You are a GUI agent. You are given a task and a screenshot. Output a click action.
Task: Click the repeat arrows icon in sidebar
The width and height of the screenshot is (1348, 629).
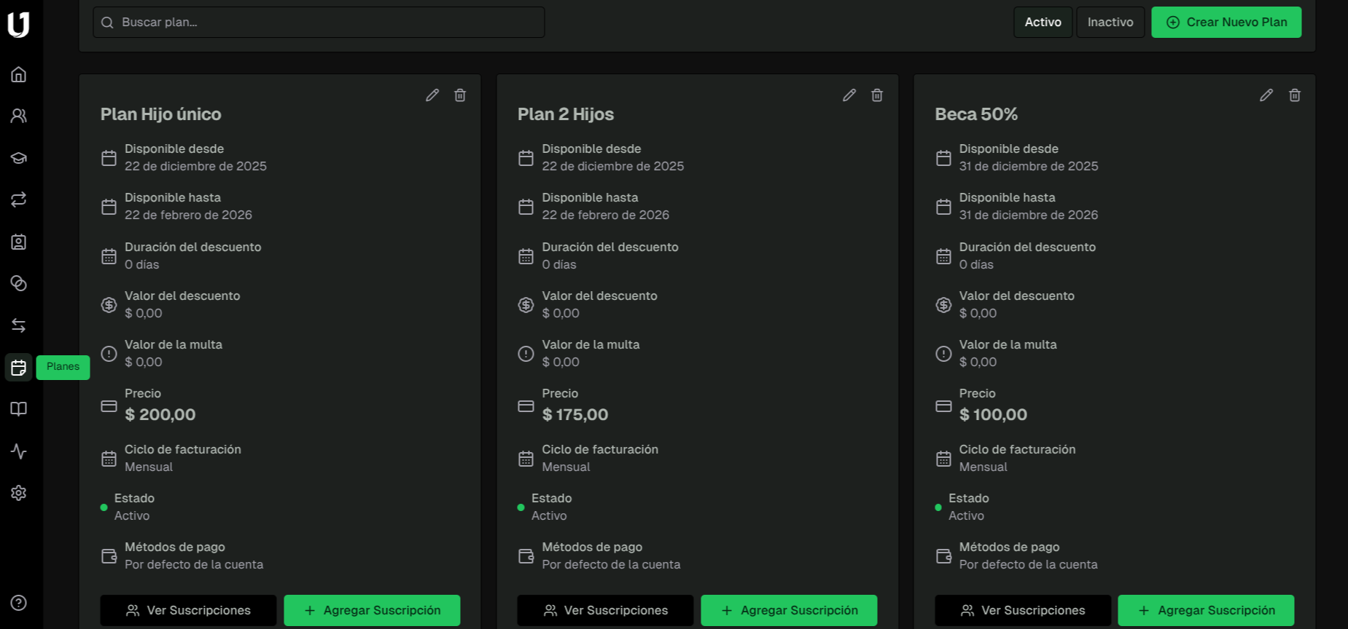pos(19,199)
